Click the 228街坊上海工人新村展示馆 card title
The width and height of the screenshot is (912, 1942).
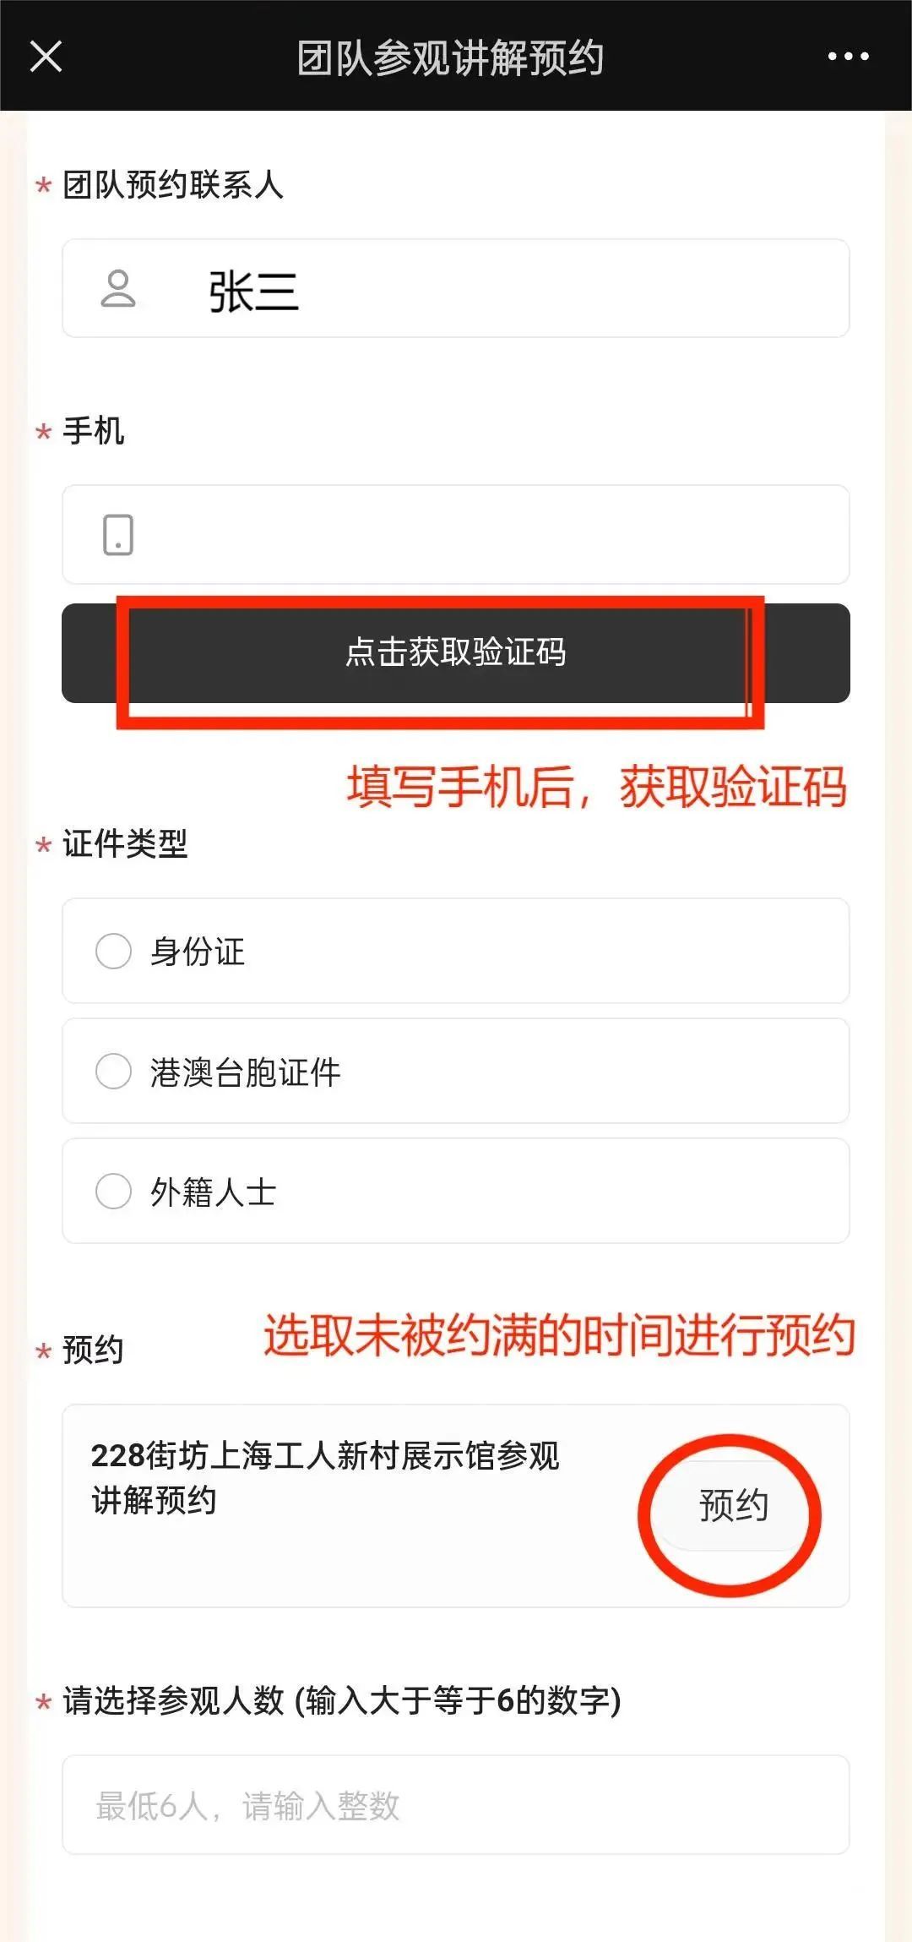tap(324, 1477)
